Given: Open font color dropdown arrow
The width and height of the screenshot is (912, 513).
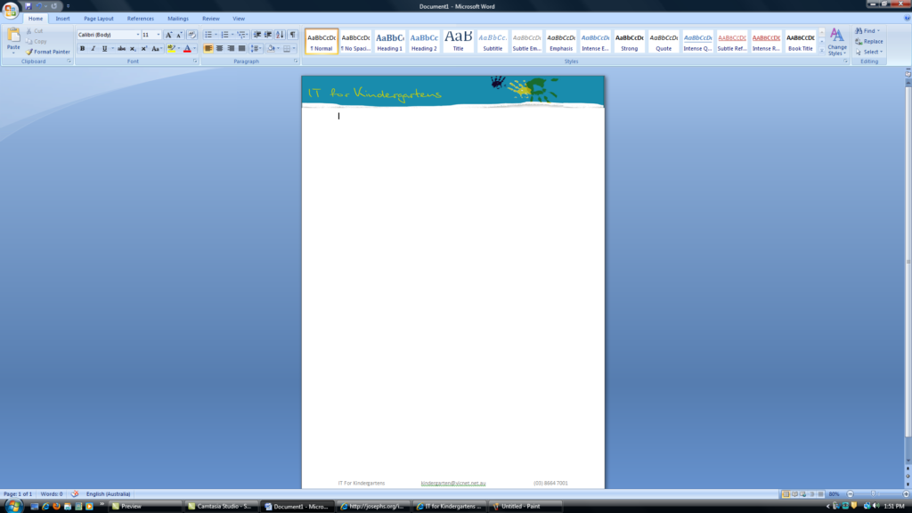Looking at the screenshot, I should (x=194, y=49).
